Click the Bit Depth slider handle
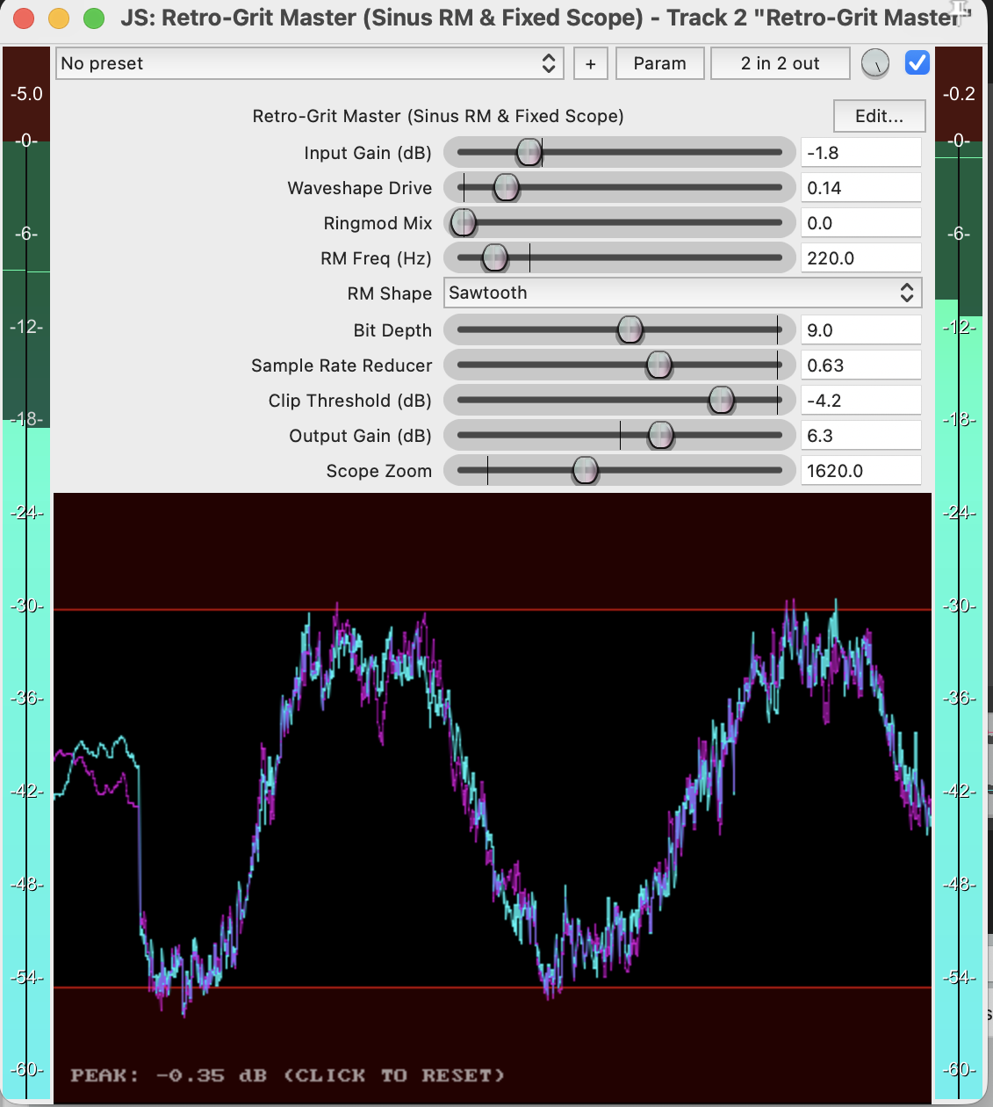The height and width of the screenshot is (1107, 993). point(630,329)
